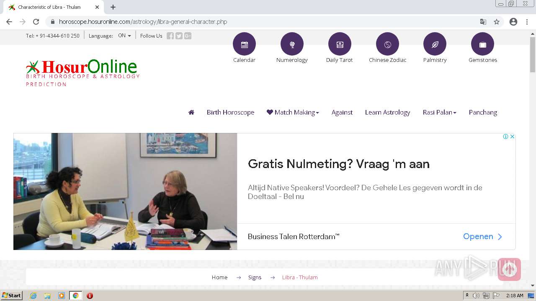Open Internet Explorer from taskbar
Viewport: 536px width, 301px height.
(33, 296)
